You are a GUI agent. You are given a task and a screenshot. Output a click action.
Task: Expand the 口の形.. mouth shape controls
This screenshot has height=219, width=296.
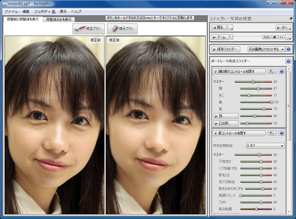226,123
